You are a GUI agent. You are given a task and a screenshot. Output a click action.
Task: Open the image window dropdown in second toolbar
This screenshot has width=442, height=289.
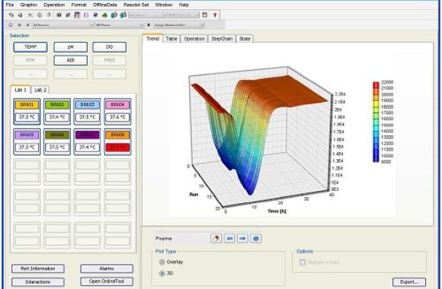[179, 25]
